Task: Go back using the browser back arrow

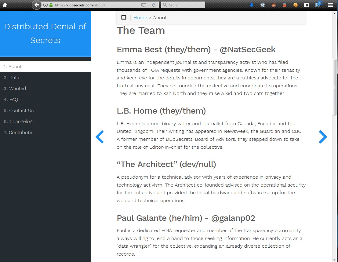Action: (x=36, y=5)
